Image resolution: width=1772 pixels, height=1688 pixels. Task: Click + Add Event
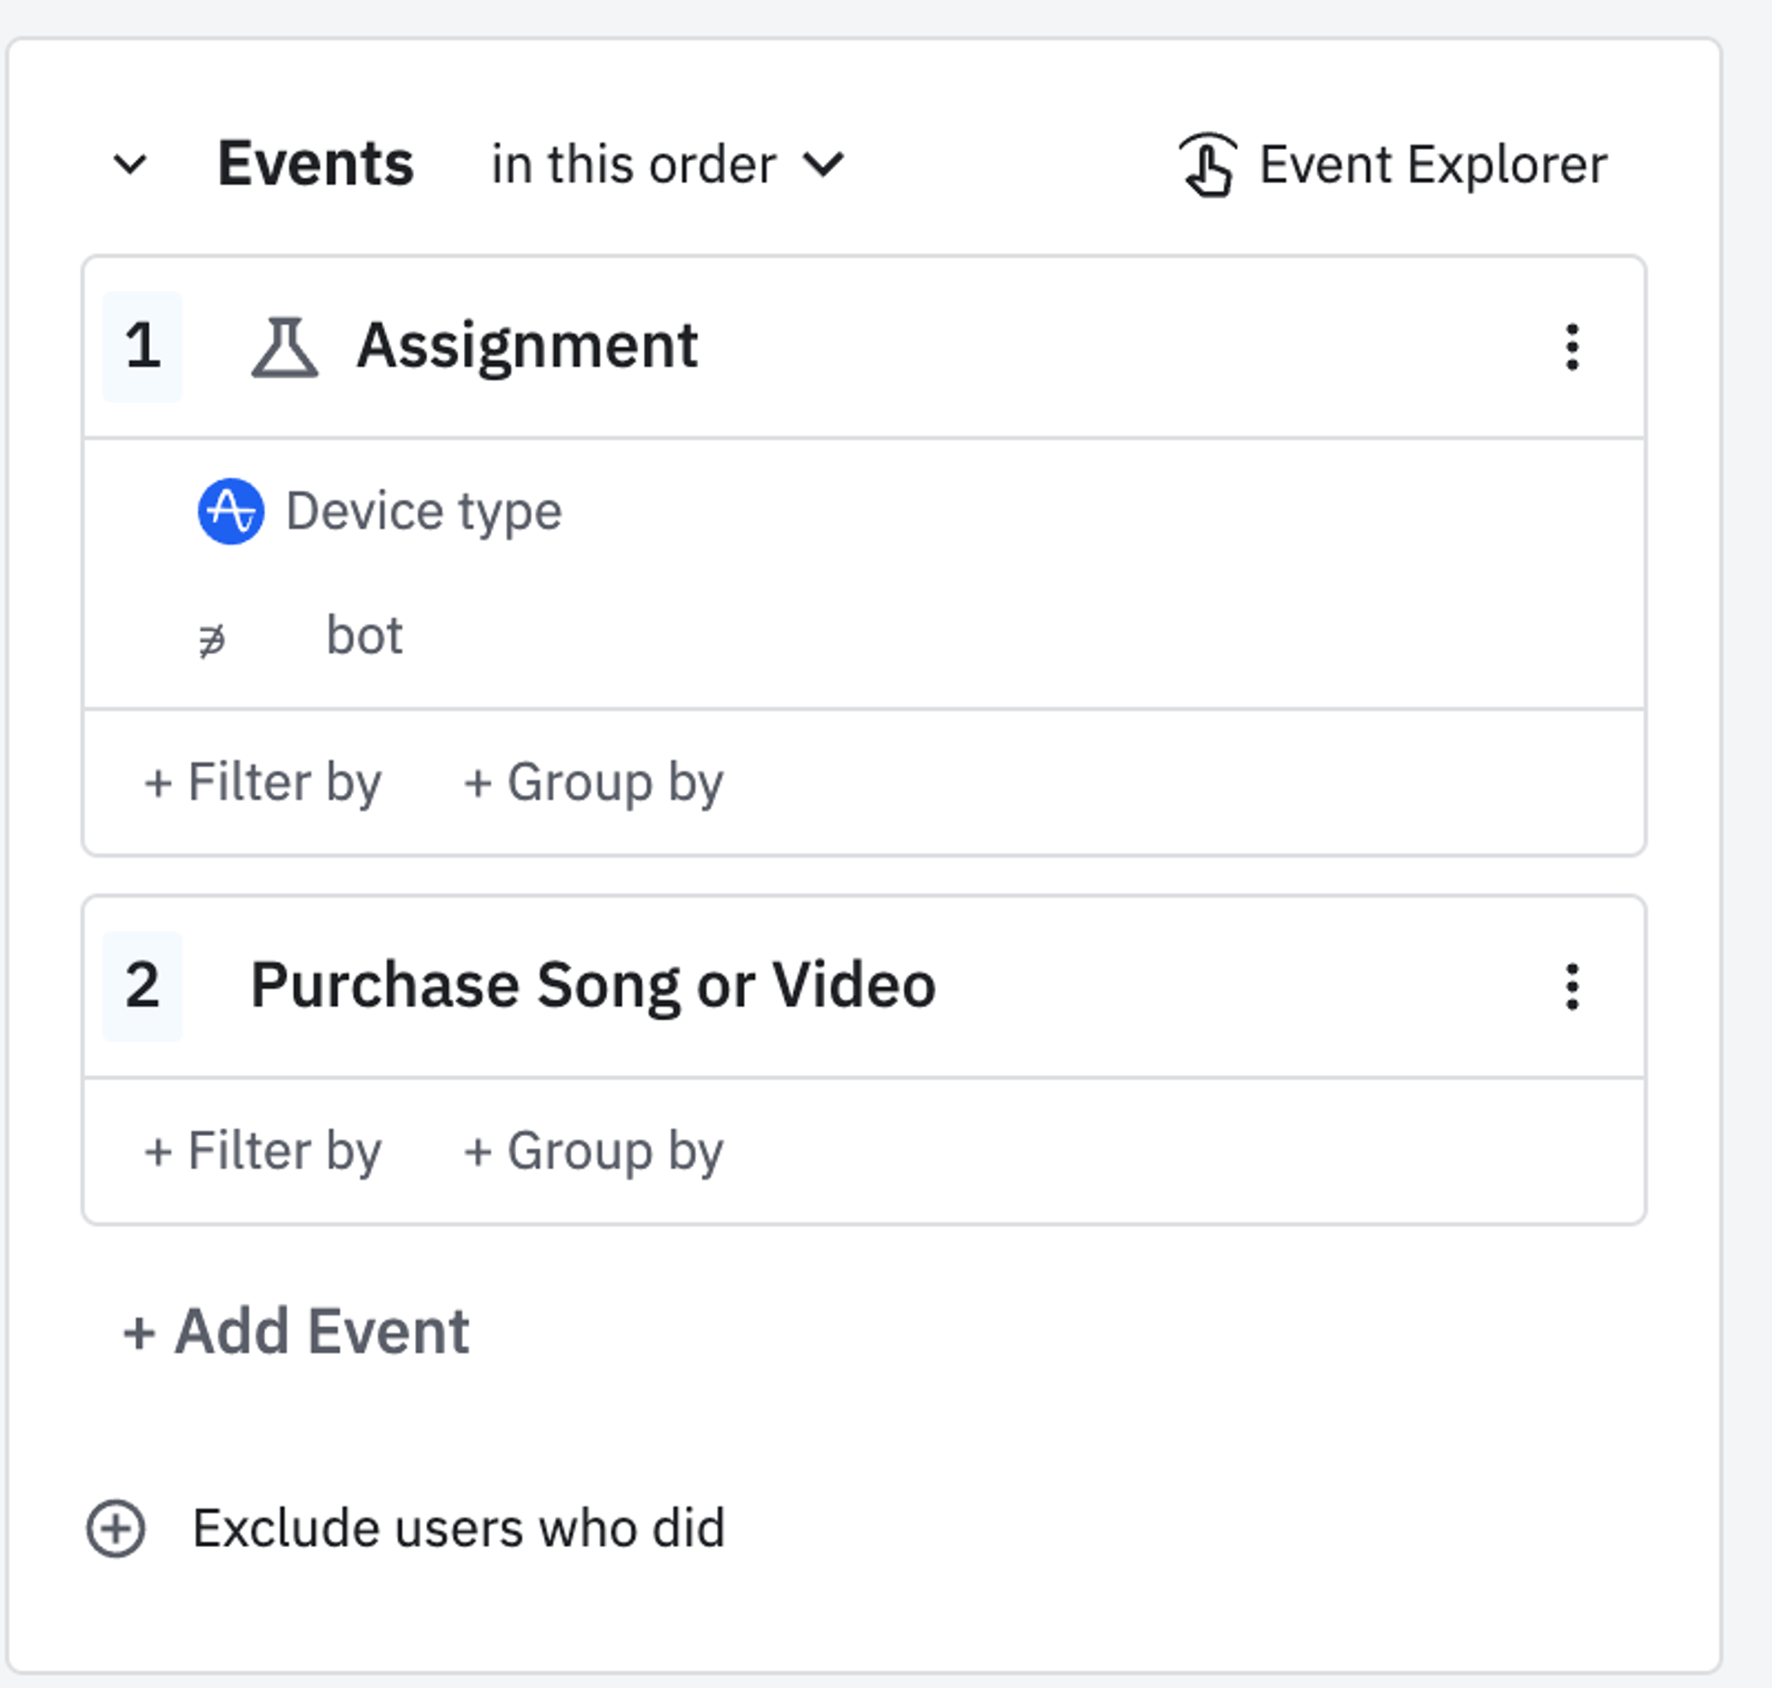[x=296, y=1331]
